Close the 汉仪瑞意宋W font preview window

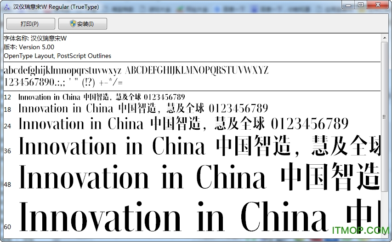point(378,5)
